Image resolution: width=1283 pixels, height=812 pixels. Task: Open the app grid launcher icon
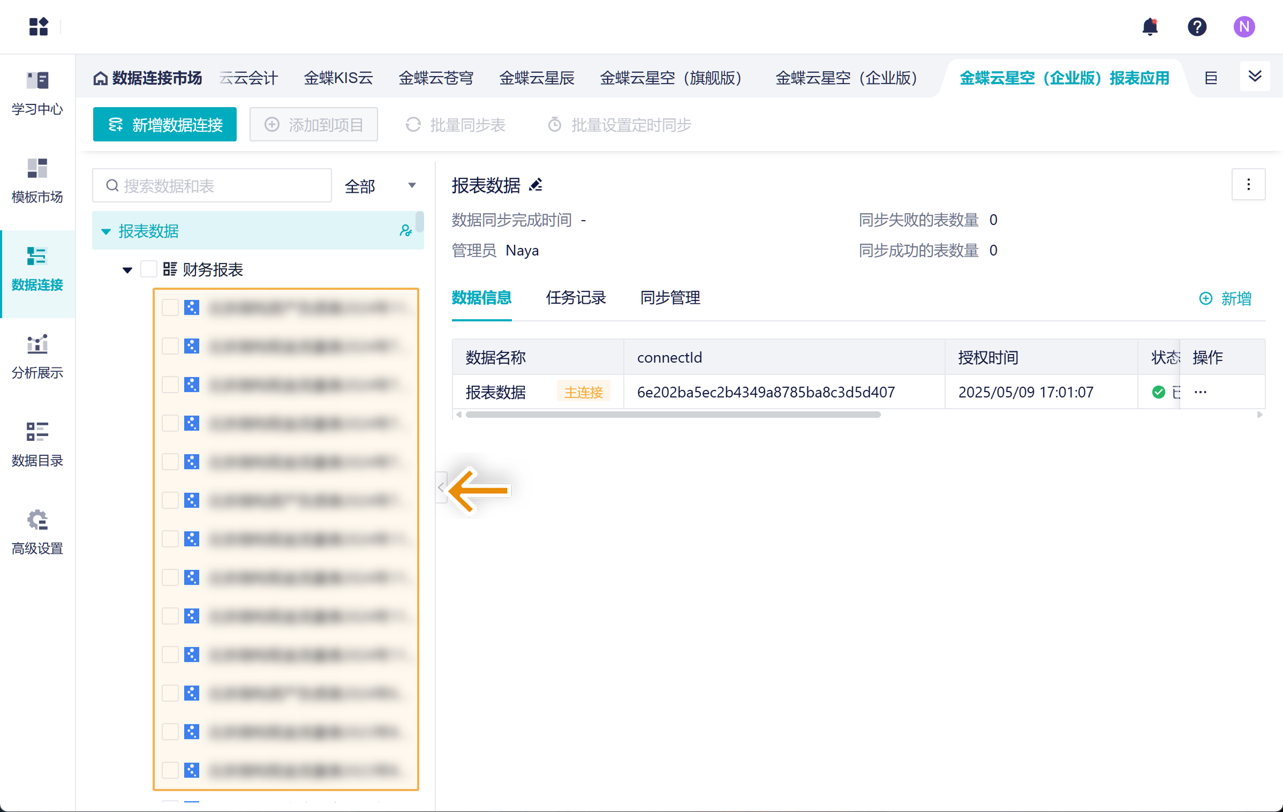point(39,26)
